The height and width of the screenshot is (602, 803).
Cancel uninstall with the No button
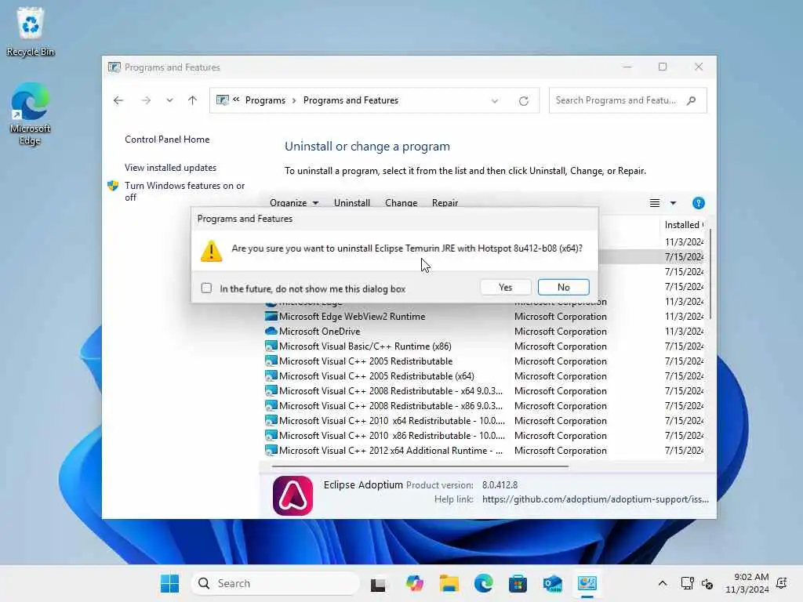pyautogui.click(x=563, y=287)
